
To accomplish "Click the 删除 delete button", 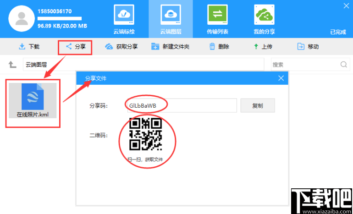I will [x=219, y=47].
